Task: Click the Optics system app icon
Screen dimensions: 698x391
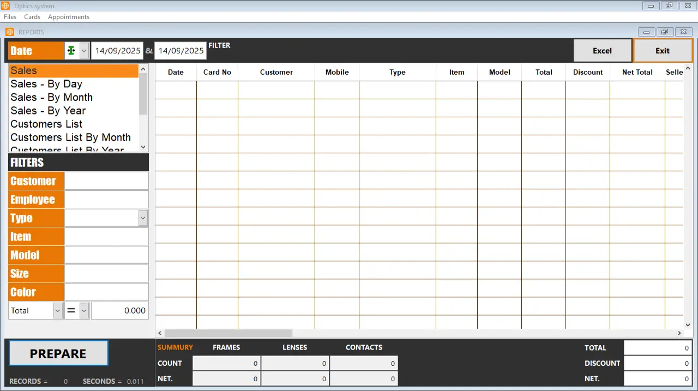Action: coord(6,6)
